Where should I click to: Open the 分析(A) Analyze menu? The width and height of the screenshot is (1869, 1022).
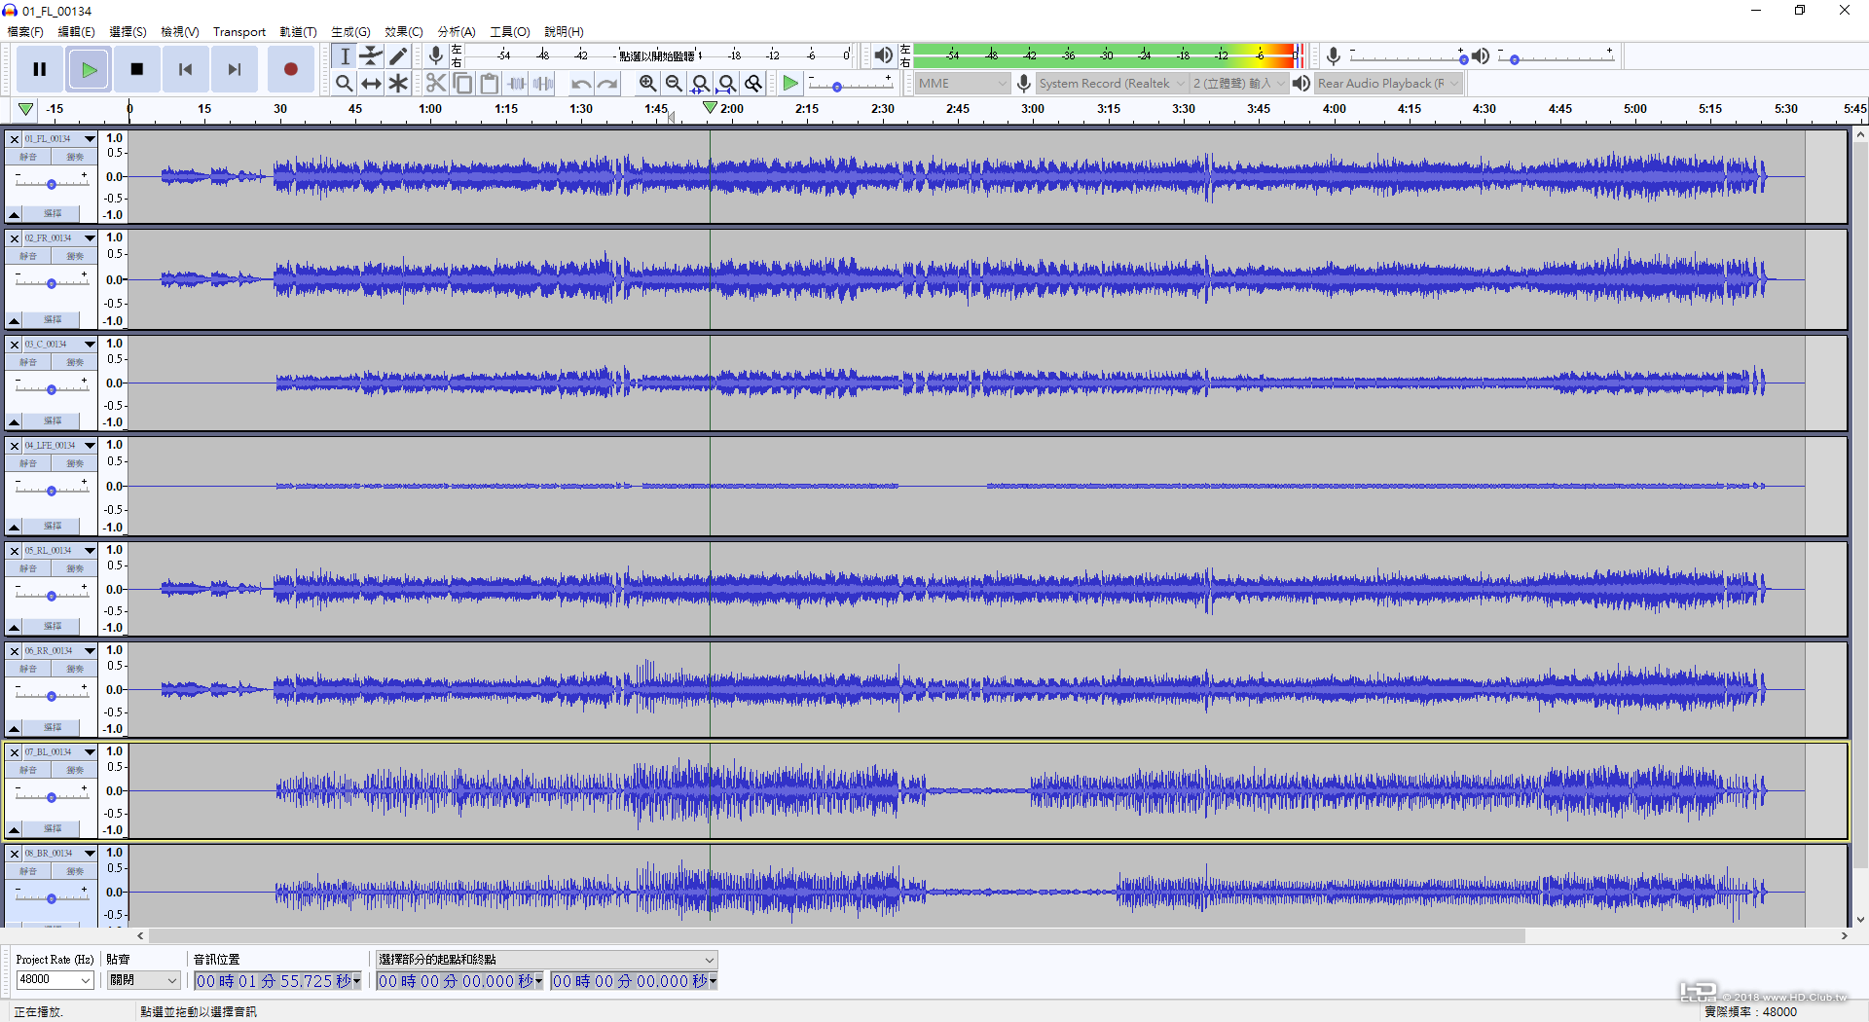[457, 32]
